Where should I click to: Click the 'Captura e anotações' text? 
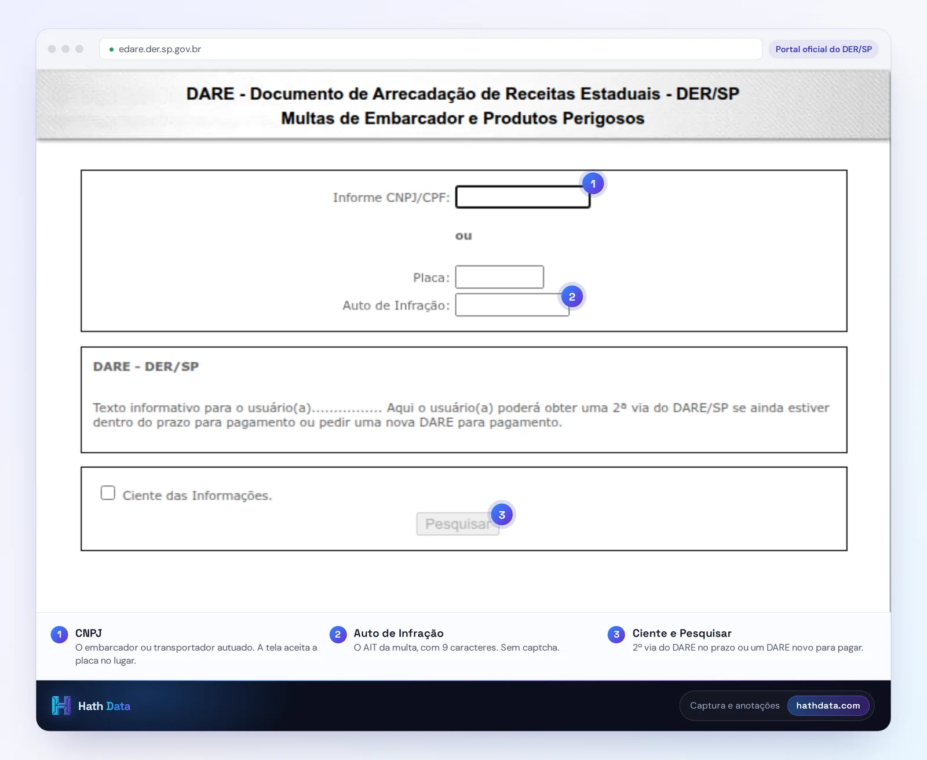[735, 706]
